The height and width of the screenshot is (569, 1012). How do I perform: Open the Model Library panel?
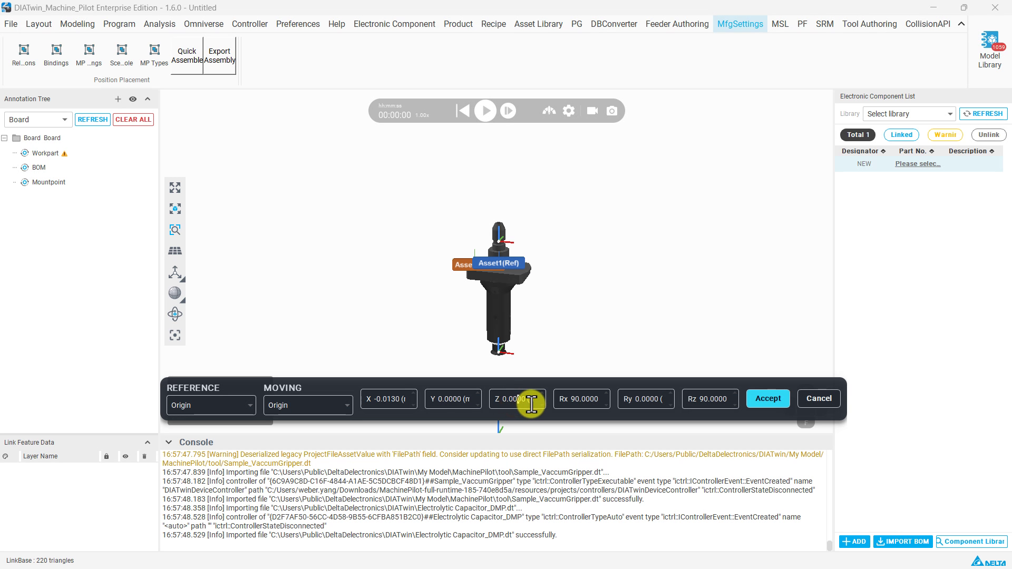pos(989,50)
